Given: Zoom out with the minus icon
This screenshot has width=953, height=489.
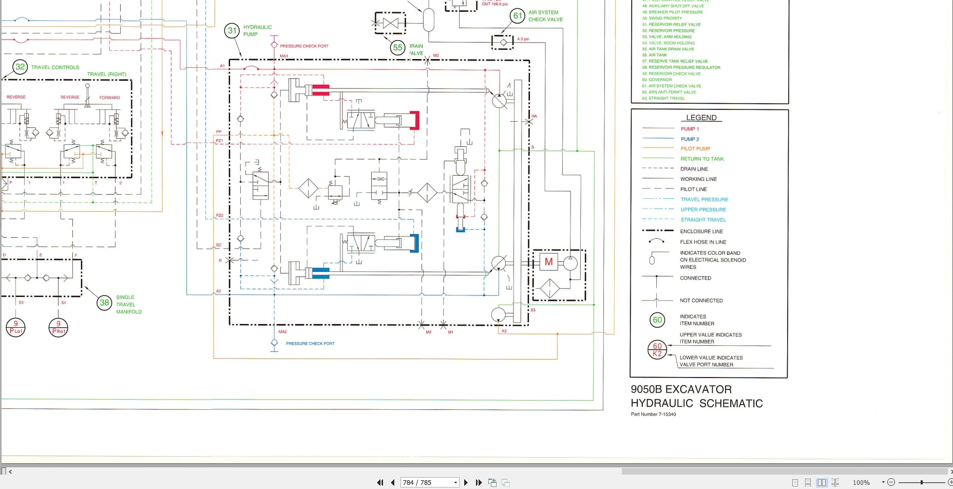Looking at the screenshot, I should 891,482.
